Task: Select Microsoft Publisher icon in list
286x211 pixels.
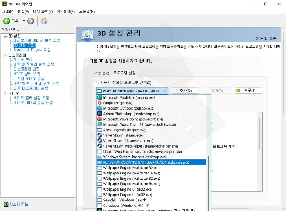Action: [x=99, y=97]
